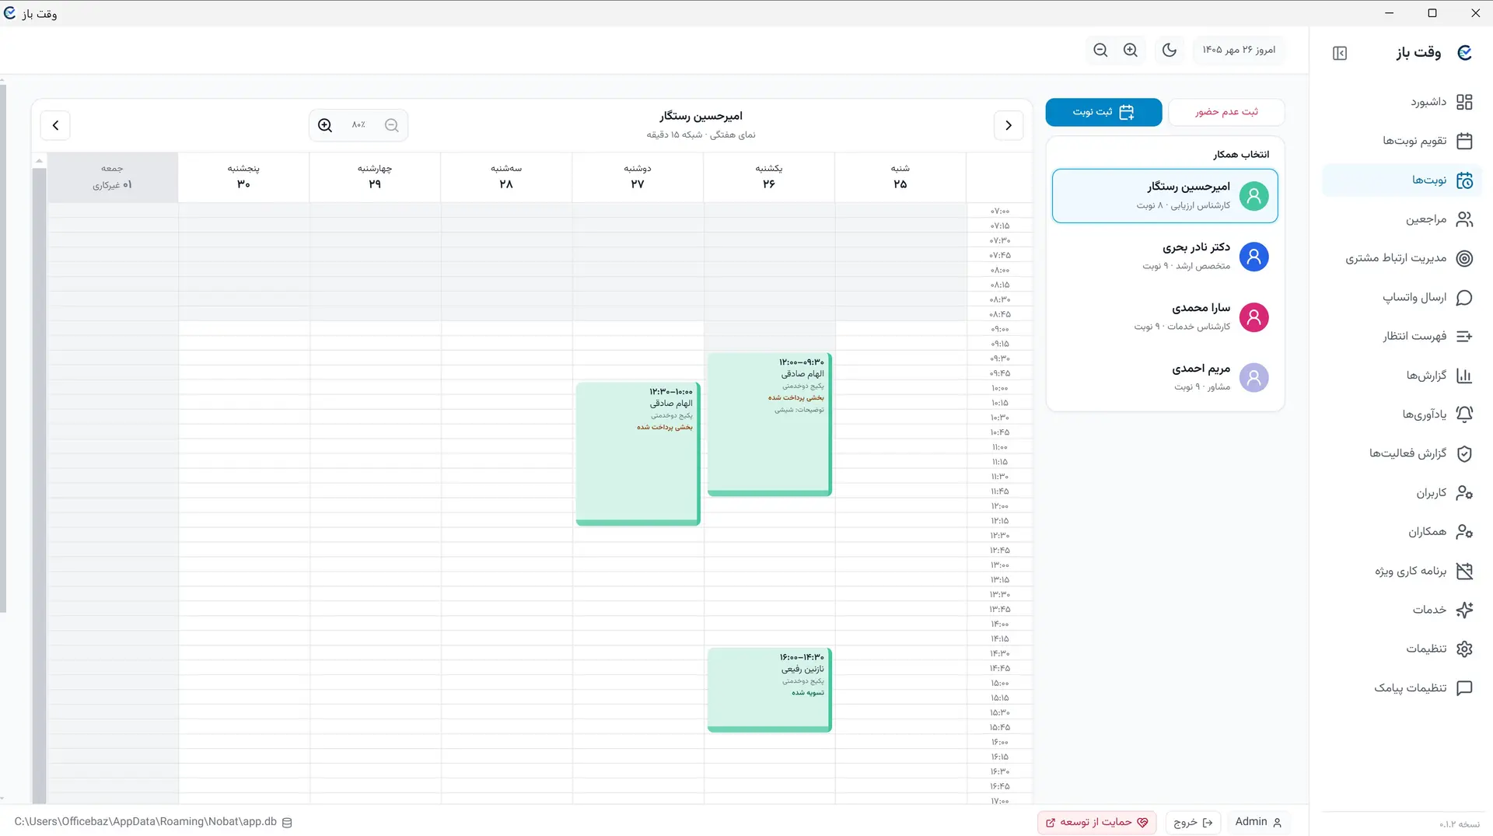Select the نوبت‌ها sidebar item
The width and height of the screenshot is (1493, 836).
[1402, 180]
